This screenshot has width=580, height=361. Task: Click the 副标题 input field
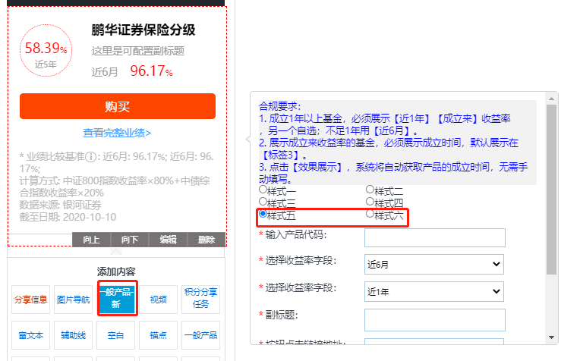coord(435,320)
